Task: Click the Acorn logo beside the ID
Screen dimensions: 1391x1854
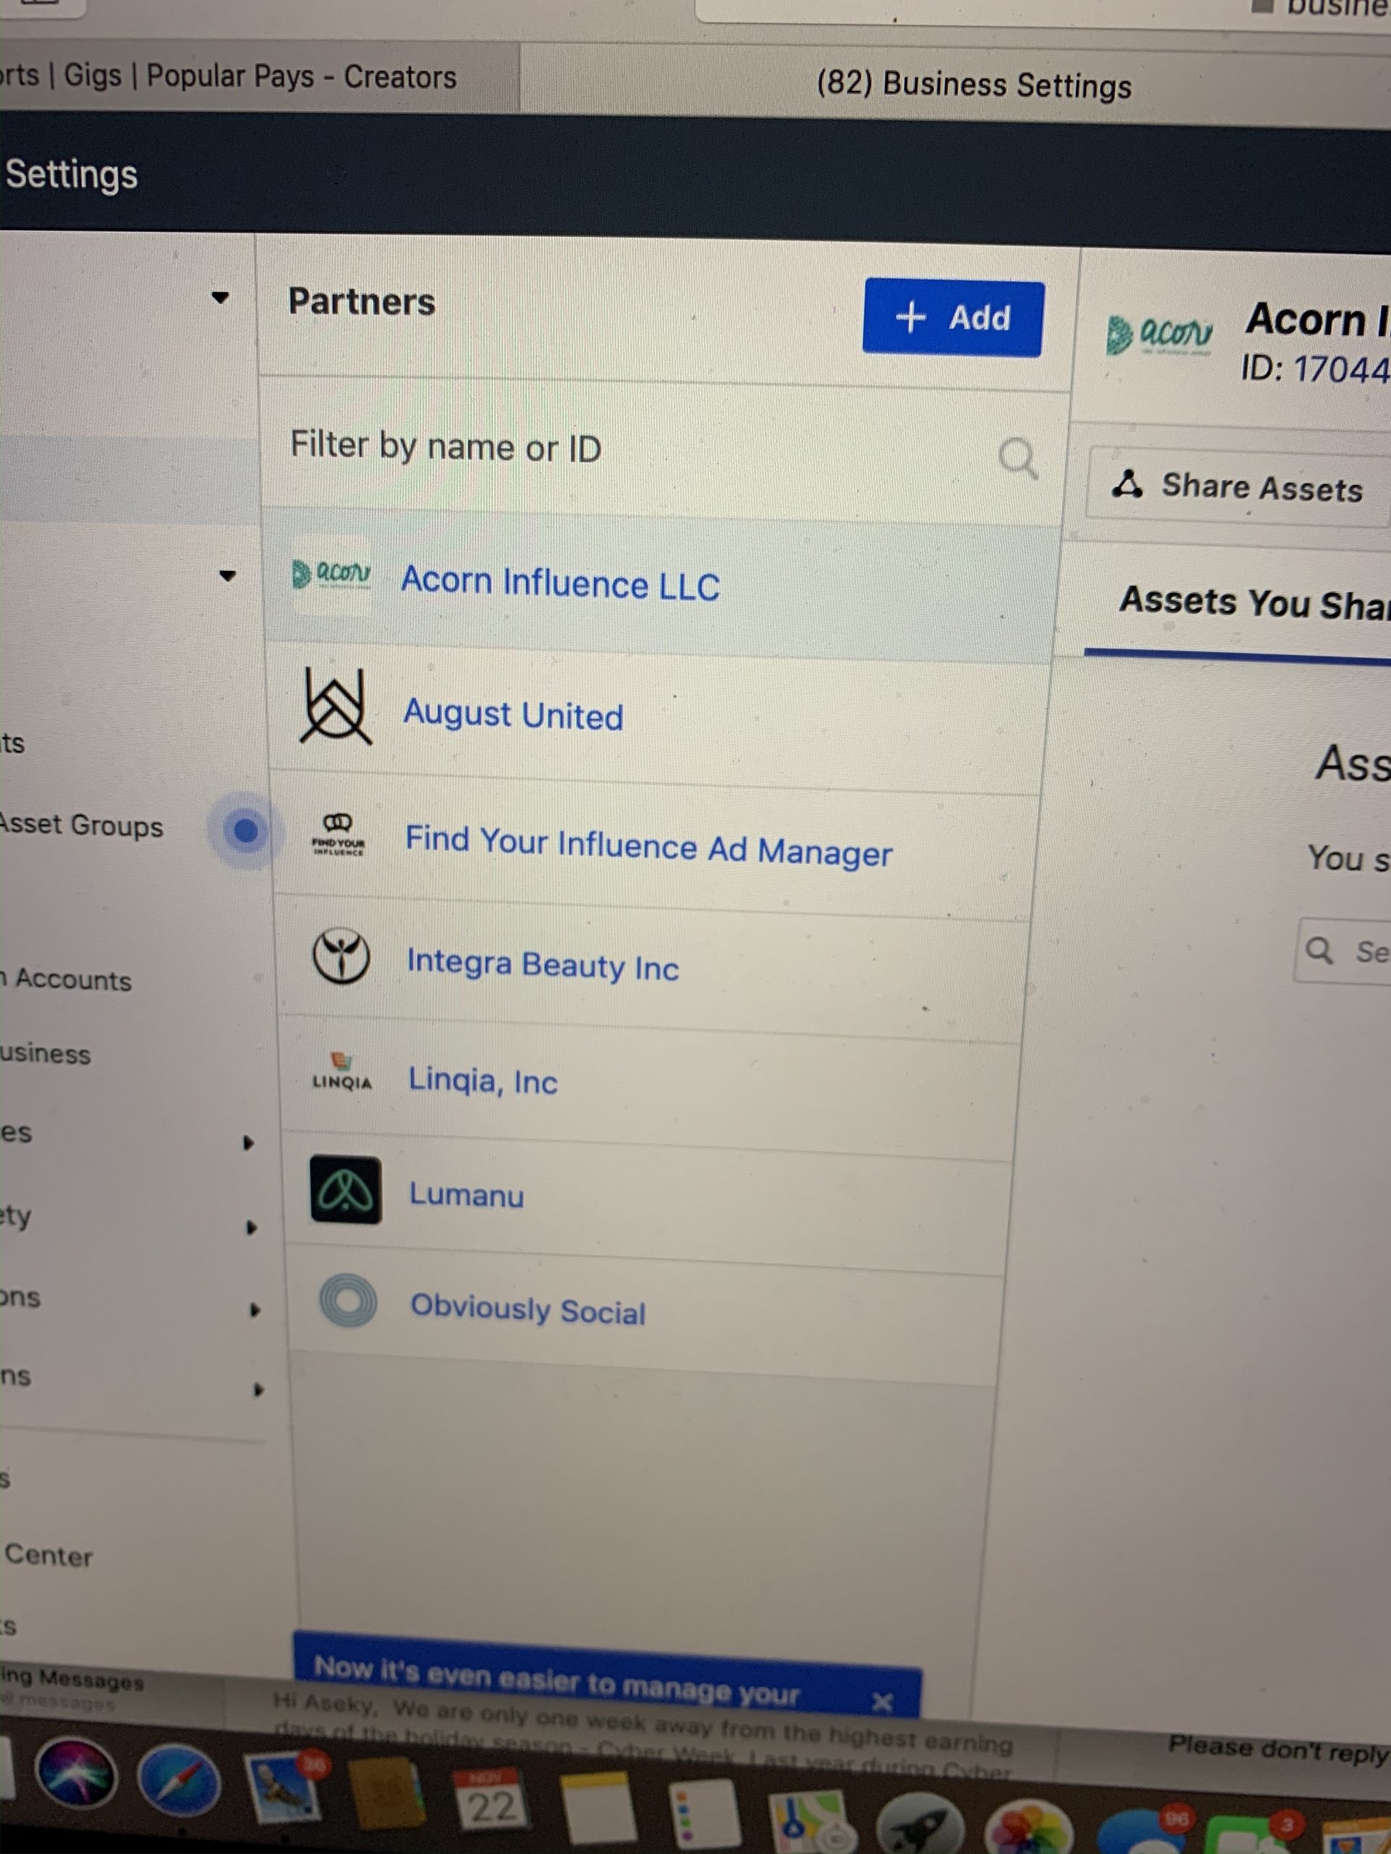Action: 1158,335
